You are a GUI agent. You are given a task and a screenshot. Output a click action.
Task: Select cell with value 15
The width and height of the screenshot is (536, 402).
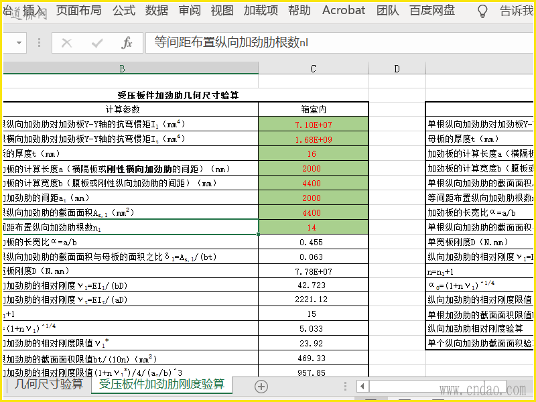(314, 314)
